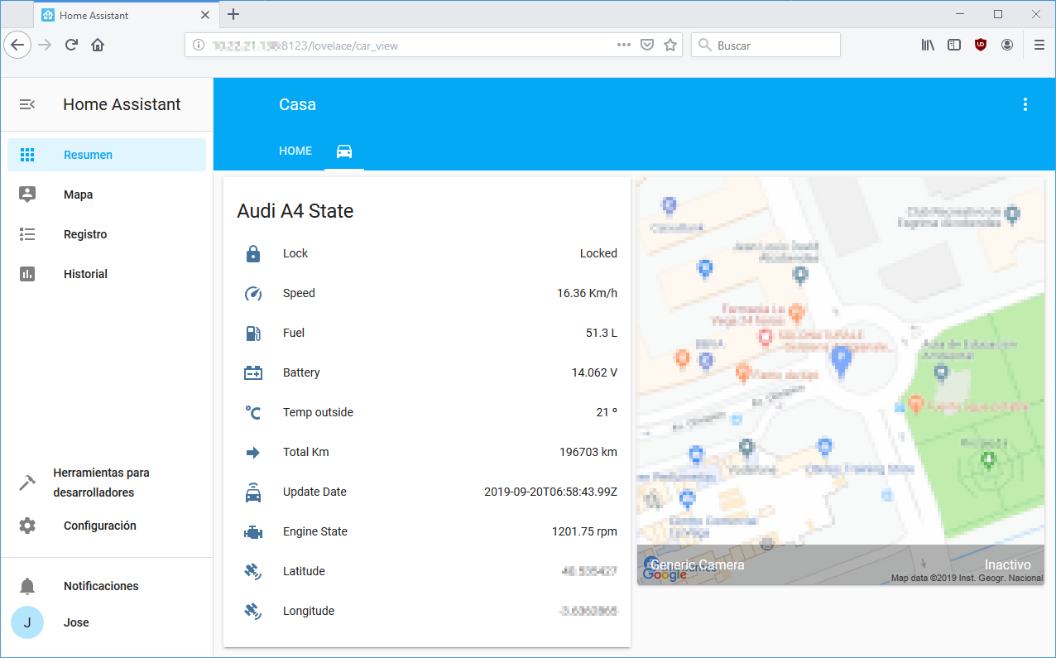This screenshot has height=658, width=1056.
Task: Open the Total Km value 196703 km
Action: [x=588, y=452]
